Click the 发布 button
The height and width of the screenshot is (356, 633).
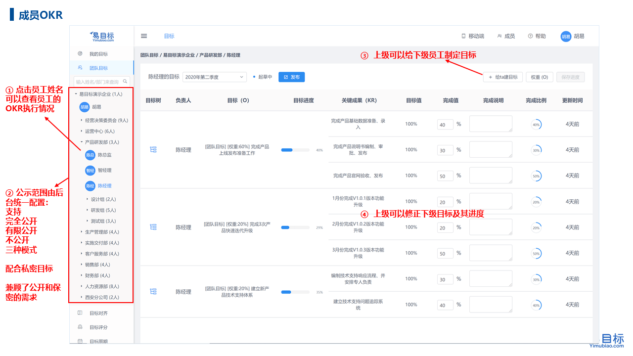tap(292, 77)
